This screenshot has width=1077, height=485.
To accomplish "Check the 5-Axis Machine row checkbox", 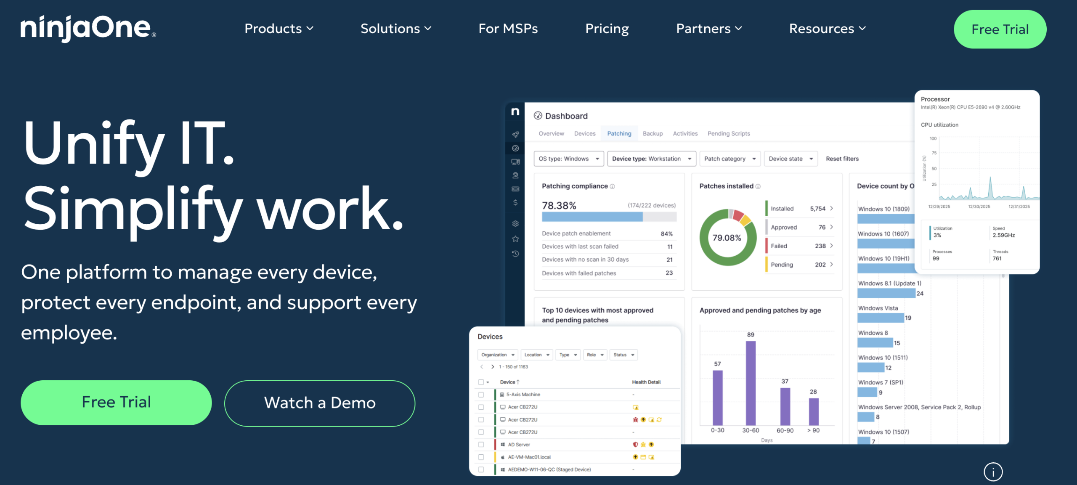I will coord(481,395).
